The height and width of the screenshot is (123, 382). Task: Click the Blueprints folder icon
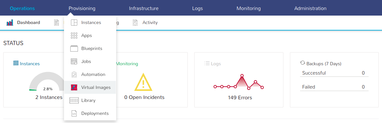coord(74,48)
